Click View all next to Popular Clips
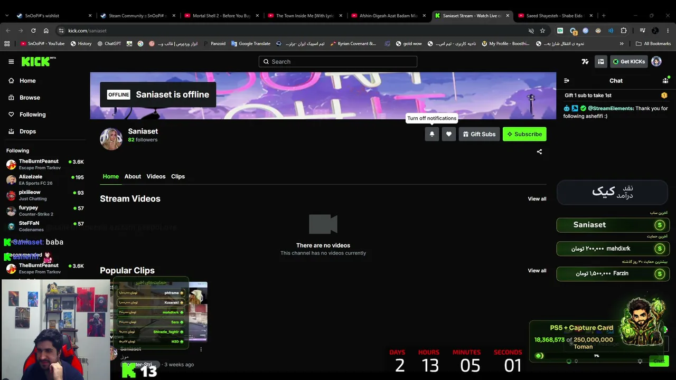Image resolution: width=676 pixels, height=380 pixels. tap(537, 271)
